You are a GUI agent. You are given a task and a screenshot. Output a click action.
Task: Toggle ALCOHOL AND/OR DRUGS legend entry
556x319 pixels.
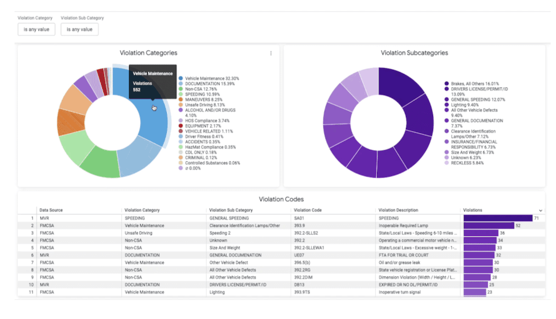207,113
